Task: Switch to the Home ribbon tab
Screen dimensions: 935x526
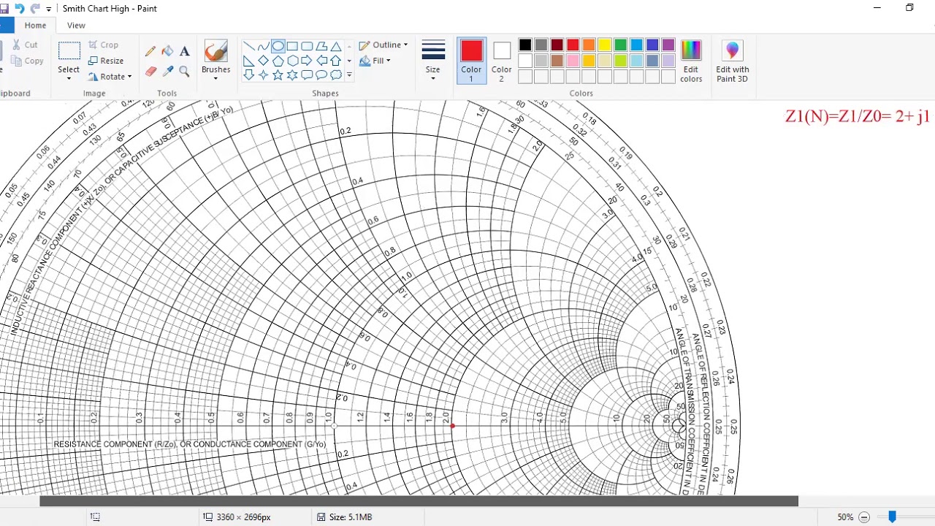Action: point(35,26)
